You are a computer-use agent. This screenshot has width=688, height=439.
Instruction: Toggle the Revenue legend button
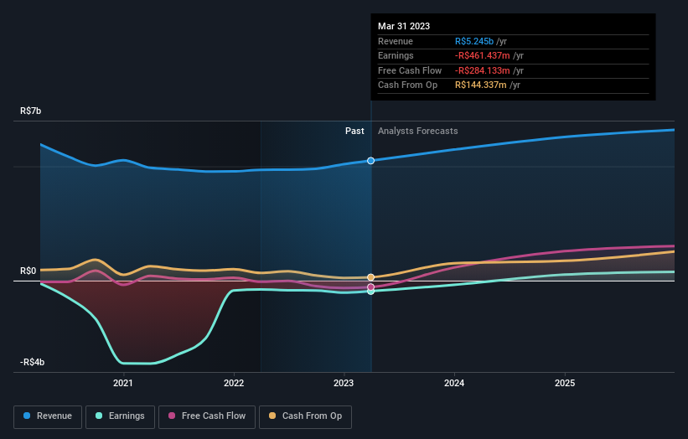[48, 416]
